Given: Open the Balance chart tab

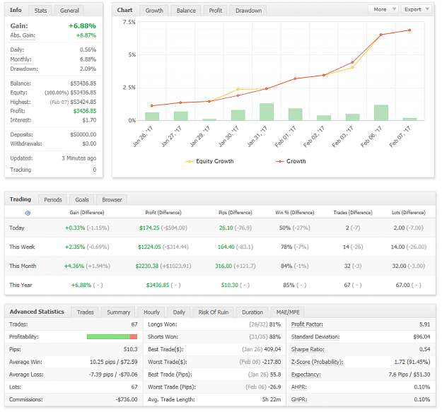Looking at the screenshot, I should coord(186,11).
